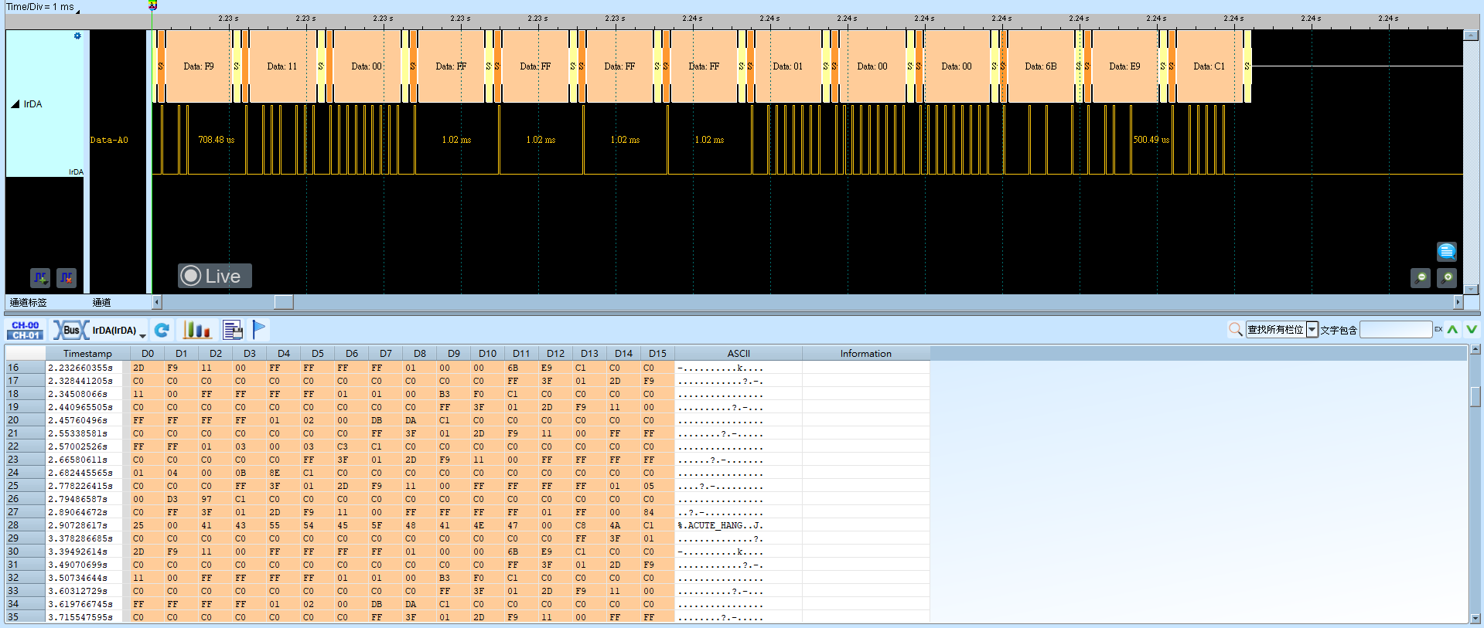This screenshot has width=1484, height=628.
Task: Toggle the CH-00 CH-01 channel selector
Action: coord(26,331)
